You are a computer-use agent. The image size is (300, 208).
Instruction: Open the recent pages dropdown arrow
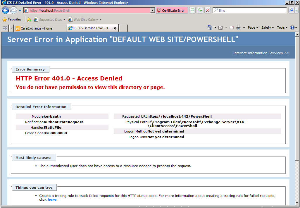20,11
